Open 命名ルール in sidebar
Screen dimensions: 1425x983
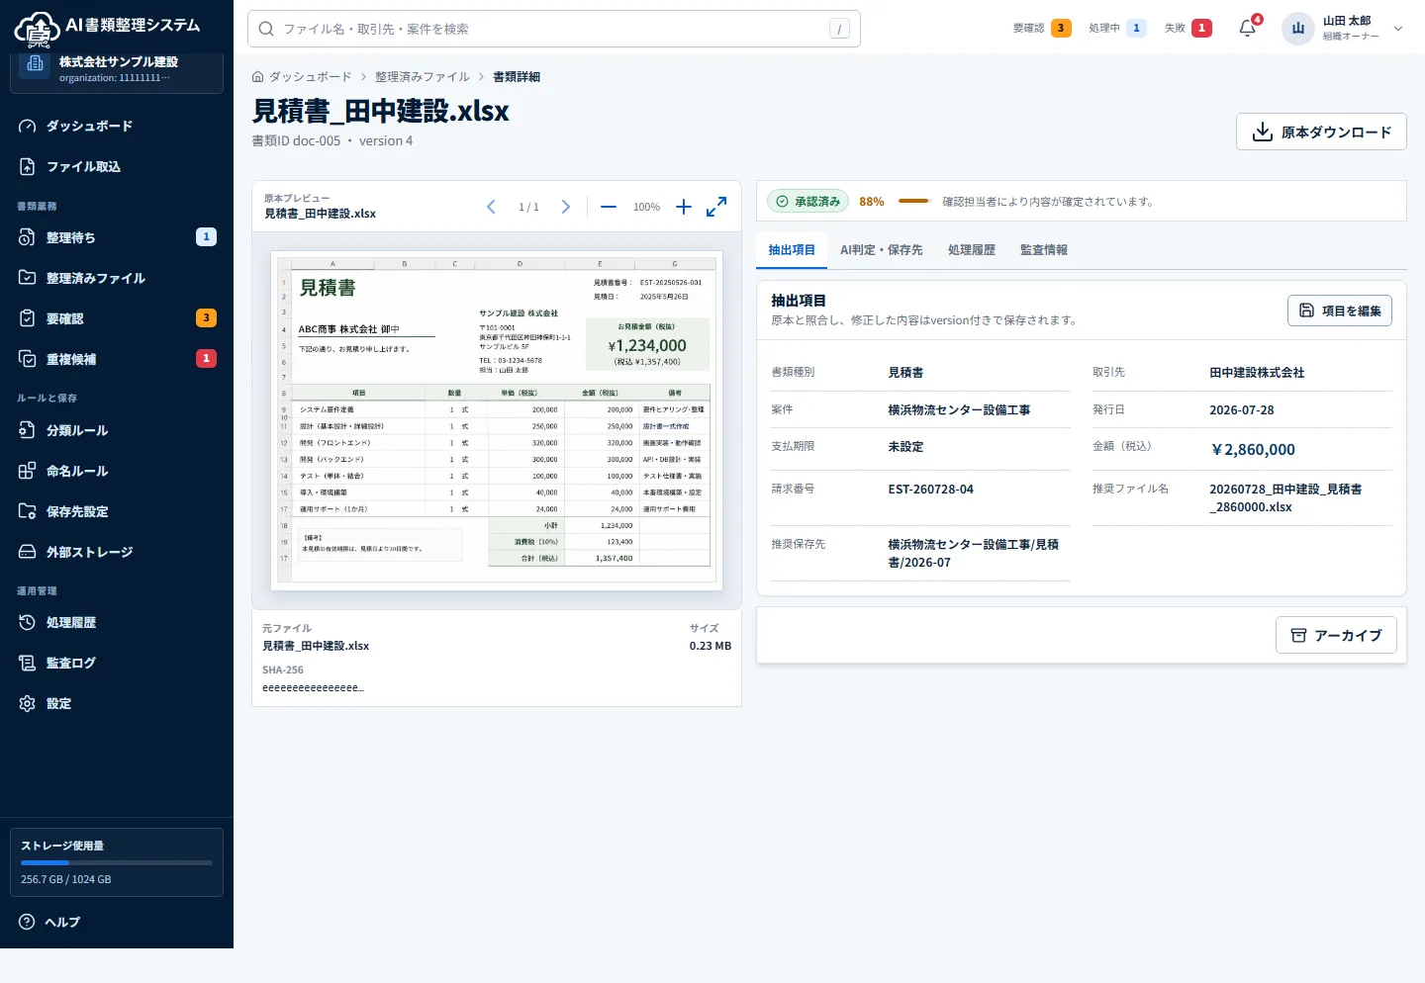[117, 471]
